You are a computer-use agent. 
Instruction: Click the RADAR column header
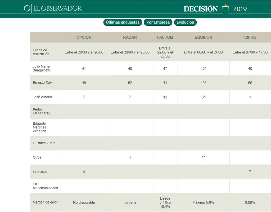130,37
